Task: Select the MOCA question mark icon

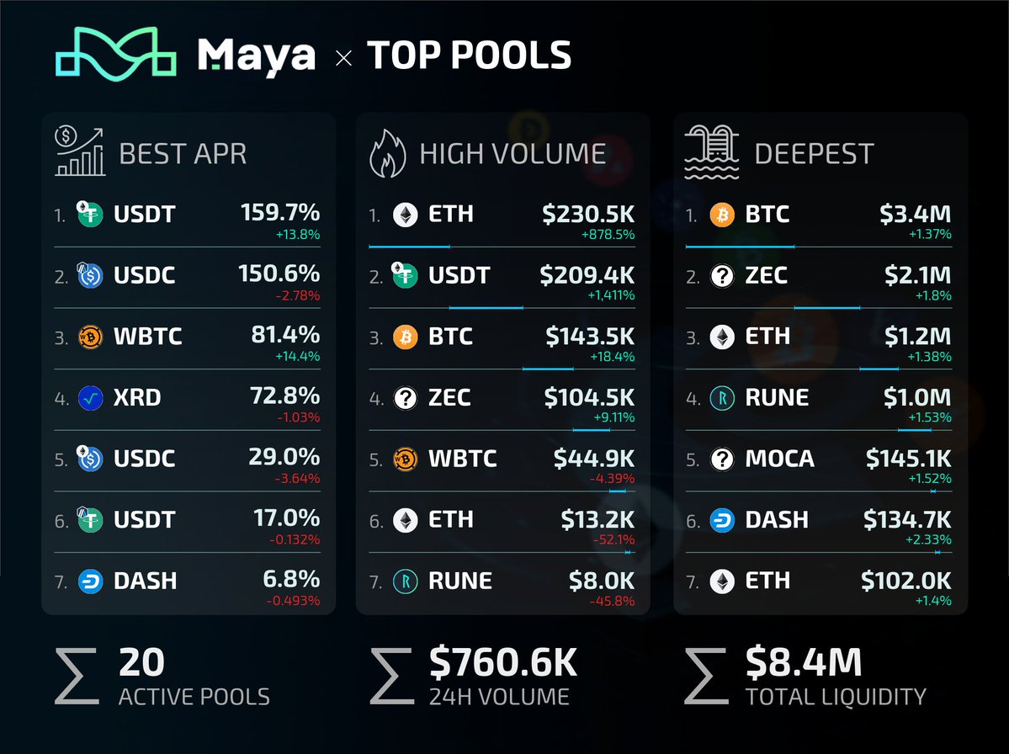Action: coord(722,459)
